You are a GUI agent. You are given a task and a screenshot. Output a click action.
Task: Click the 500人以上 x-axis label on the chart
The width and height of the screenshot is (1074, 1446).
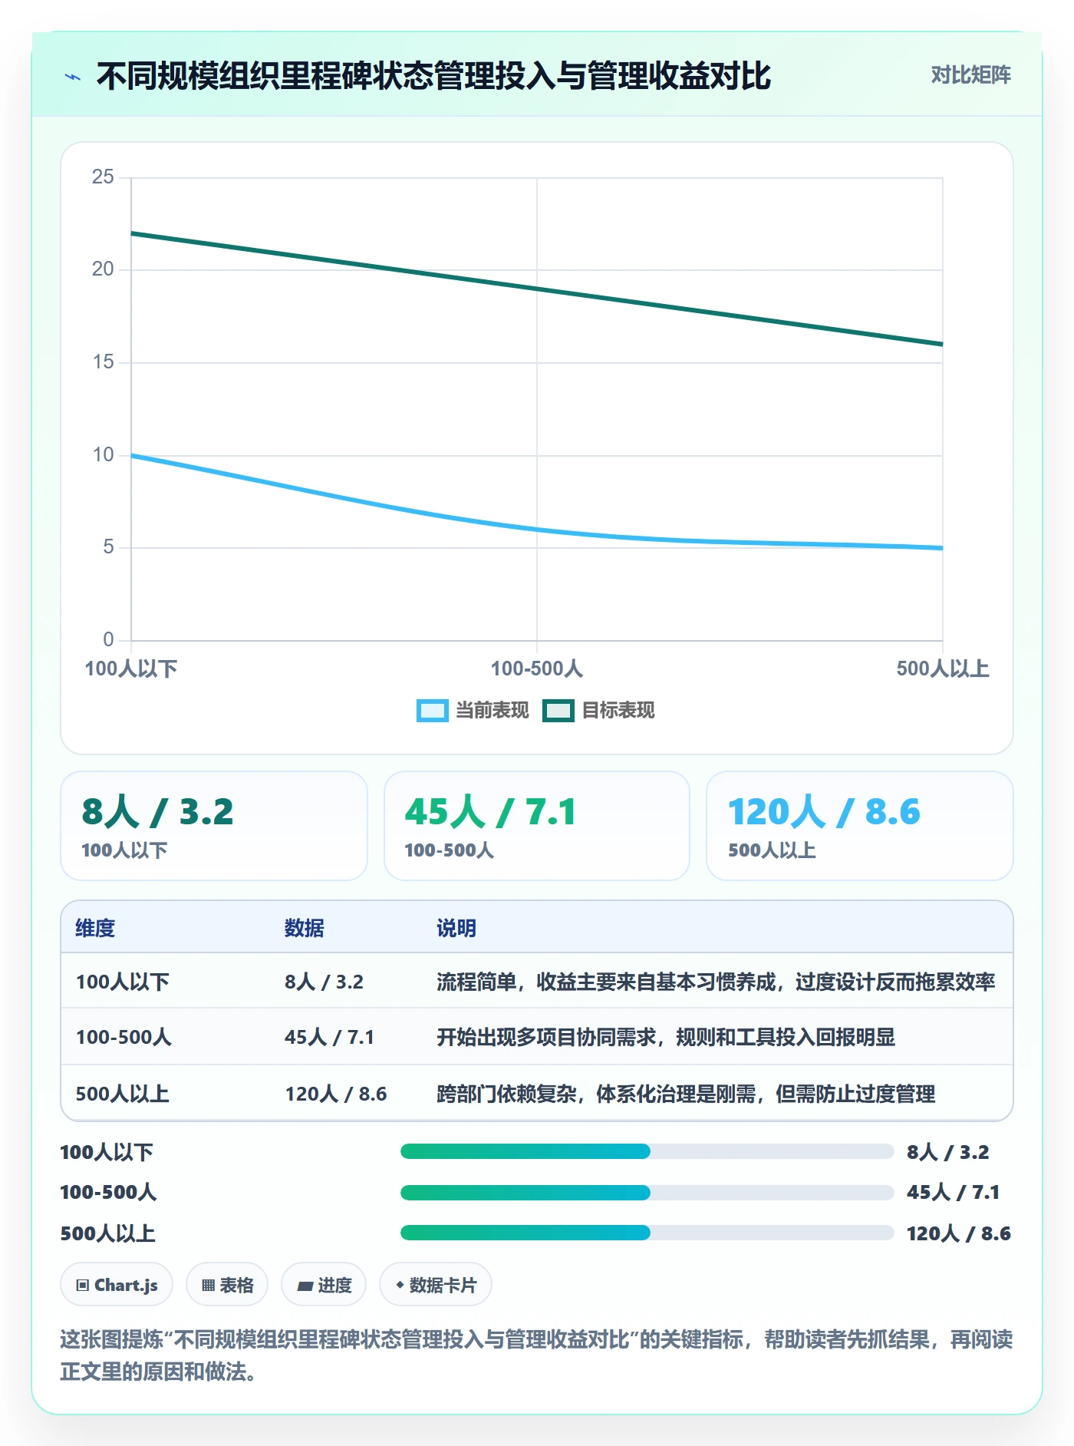coord(943,669)
